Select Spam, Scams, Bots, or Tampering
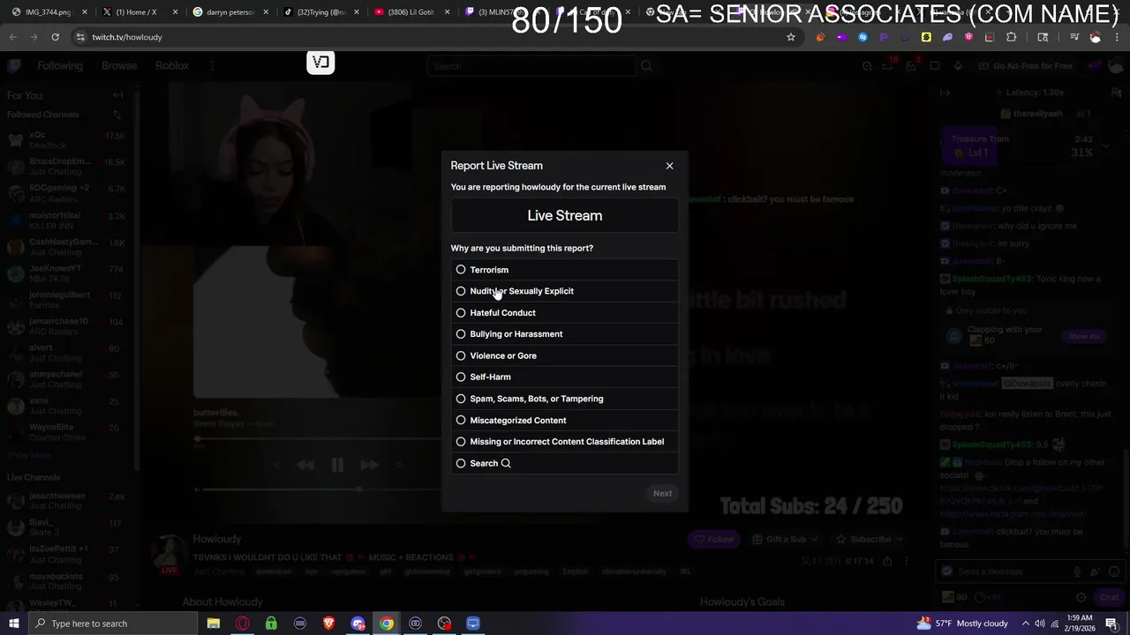The image size is (1130, 635). coord(564,399)
